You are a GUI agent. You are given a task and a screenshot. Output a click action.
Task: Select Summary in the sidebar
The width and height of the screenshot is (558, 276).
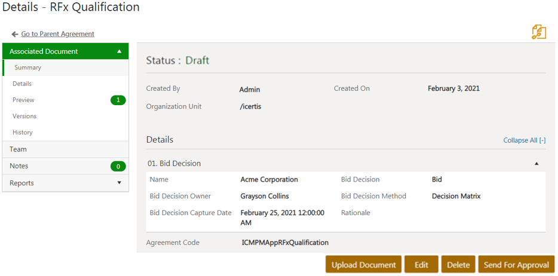[x=28, y=68]
